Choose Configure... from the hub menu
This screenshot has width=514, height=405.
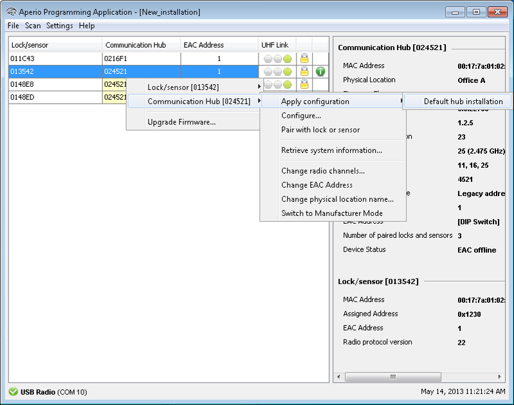coord(333,115)
